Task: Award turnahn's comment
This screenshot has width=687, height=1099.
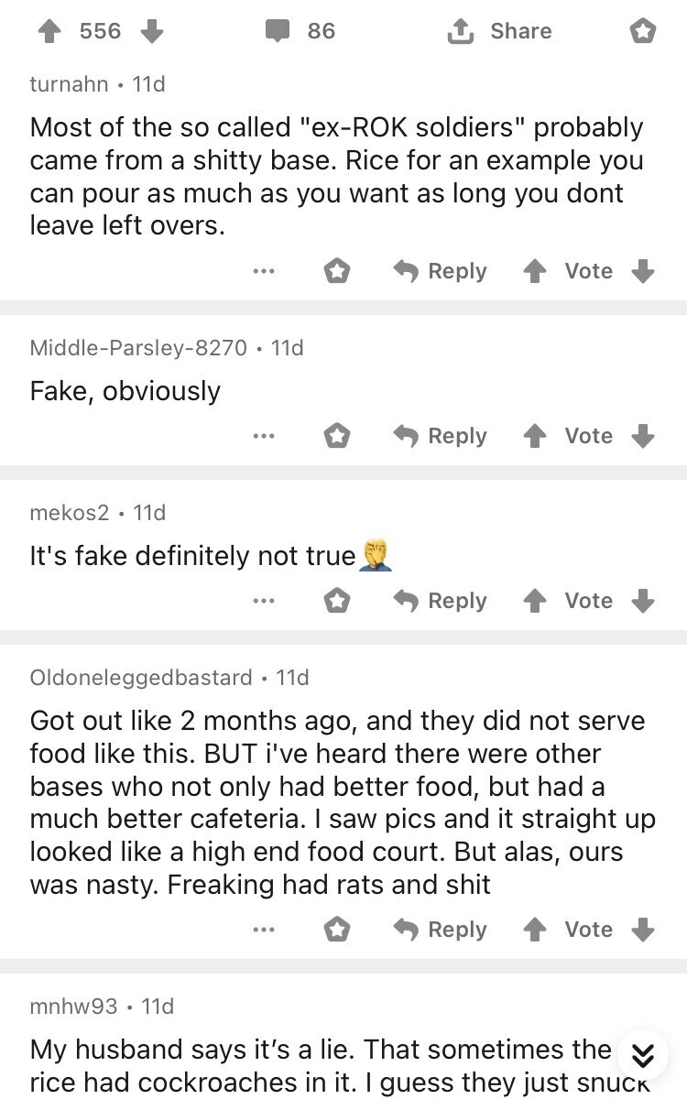Action: pos(337,271)
